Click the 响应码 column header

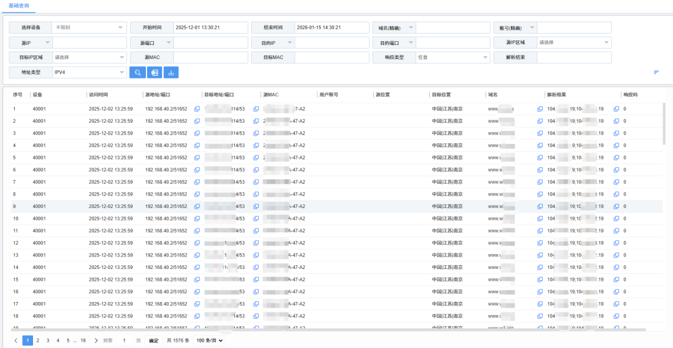(630, 95)
